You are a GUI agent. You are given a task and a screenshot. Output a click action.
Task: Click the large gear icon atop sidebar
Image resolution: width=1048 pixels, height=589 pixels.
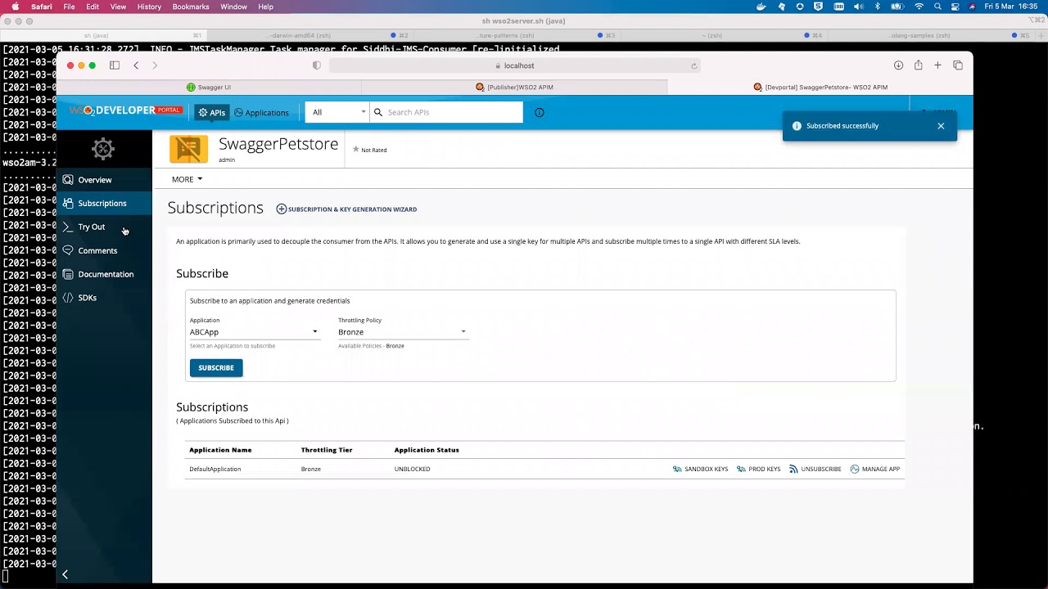tap(103, 149)
